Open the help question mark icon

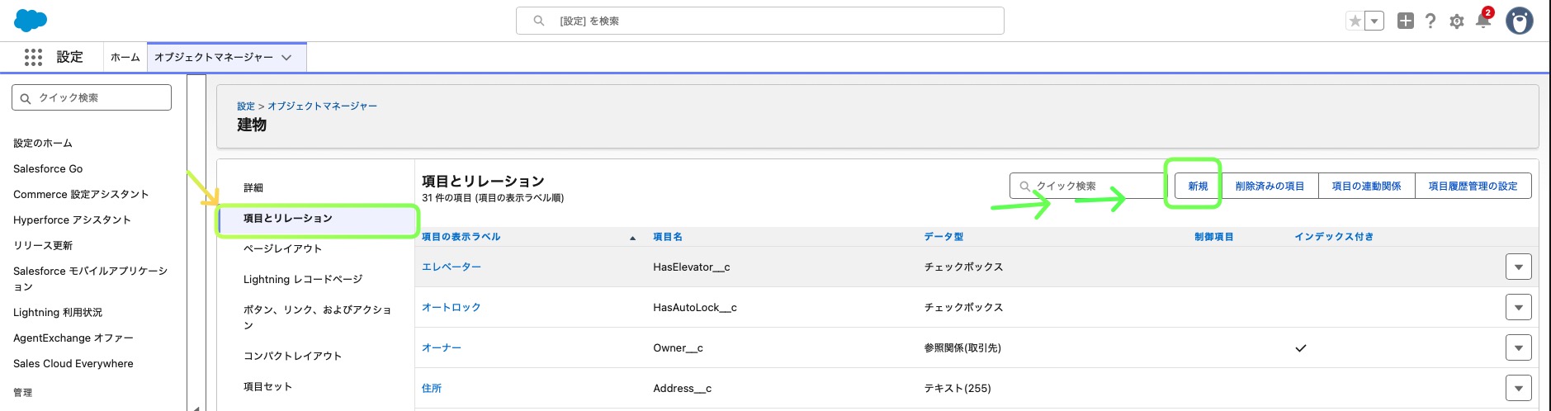pos(1430,21)
